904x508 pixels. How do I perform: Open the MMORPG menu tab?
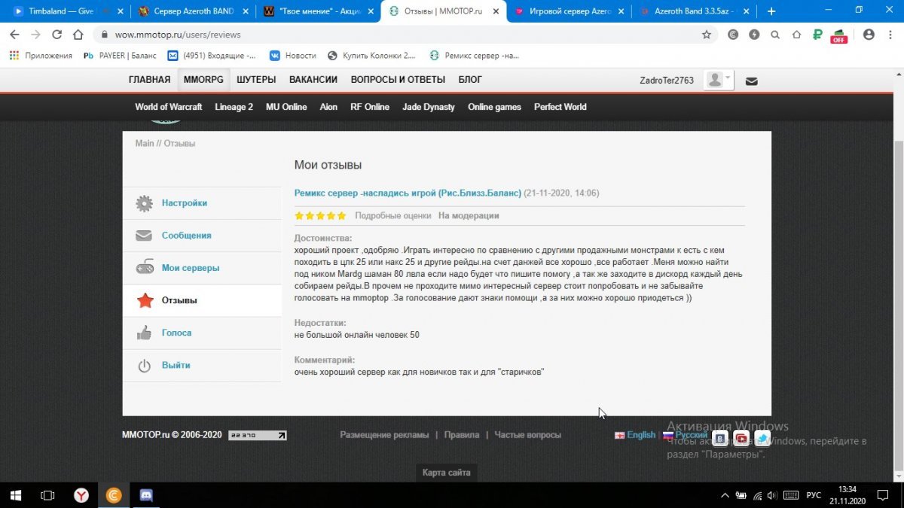(x=203, y=80)
